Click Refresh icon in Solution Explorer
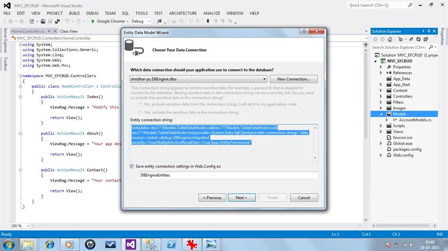The image size is (448, 251). 418,39
